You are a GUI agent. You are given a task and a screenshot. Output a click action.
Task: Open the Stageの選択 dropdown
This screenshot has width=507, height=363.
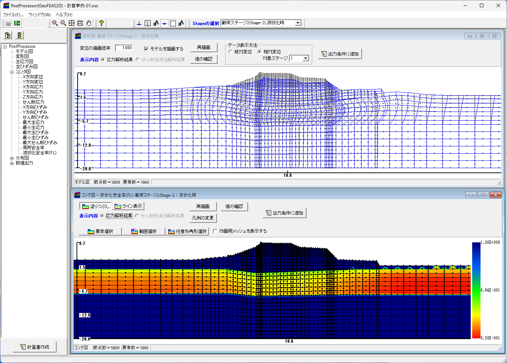coord(298,23)
